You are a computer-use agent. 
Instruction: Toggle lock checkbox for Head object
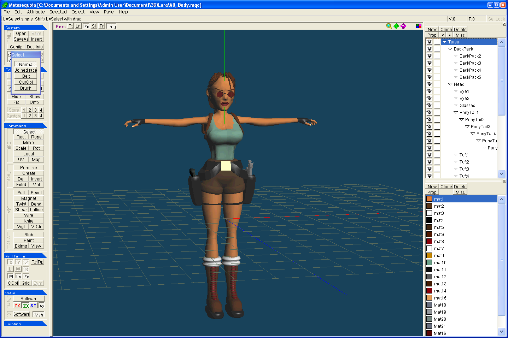click(x=437, y=84)
